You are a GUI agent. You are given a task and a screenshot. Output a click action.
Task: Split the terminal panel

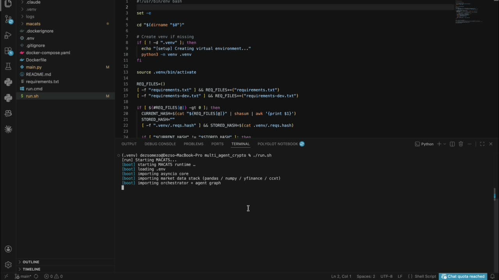tap(452, 144)
